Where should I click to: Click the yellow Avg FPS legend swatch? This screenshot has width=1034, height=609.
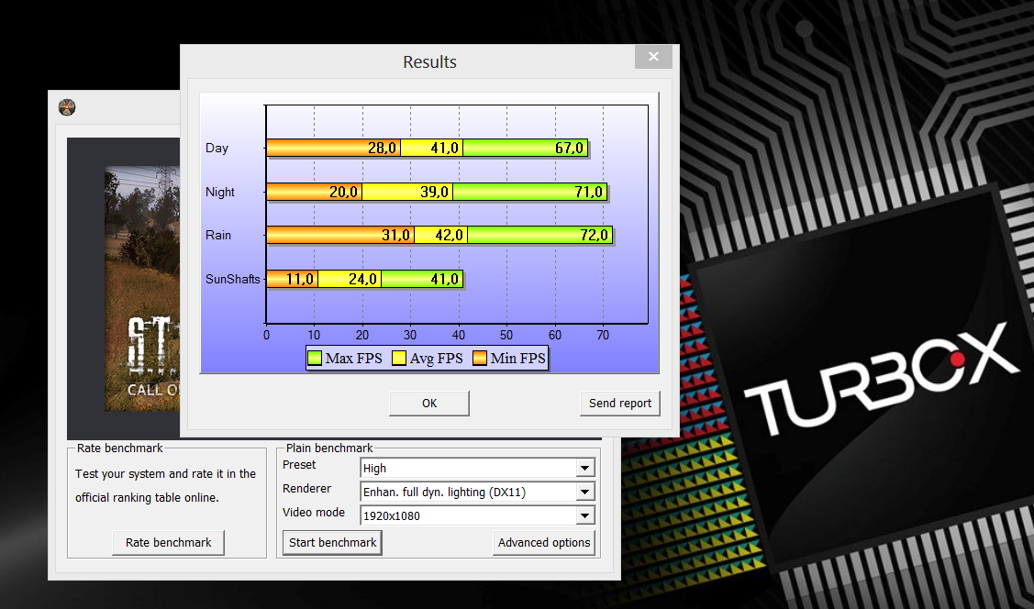pyautogui.click(x=399, y=358)
